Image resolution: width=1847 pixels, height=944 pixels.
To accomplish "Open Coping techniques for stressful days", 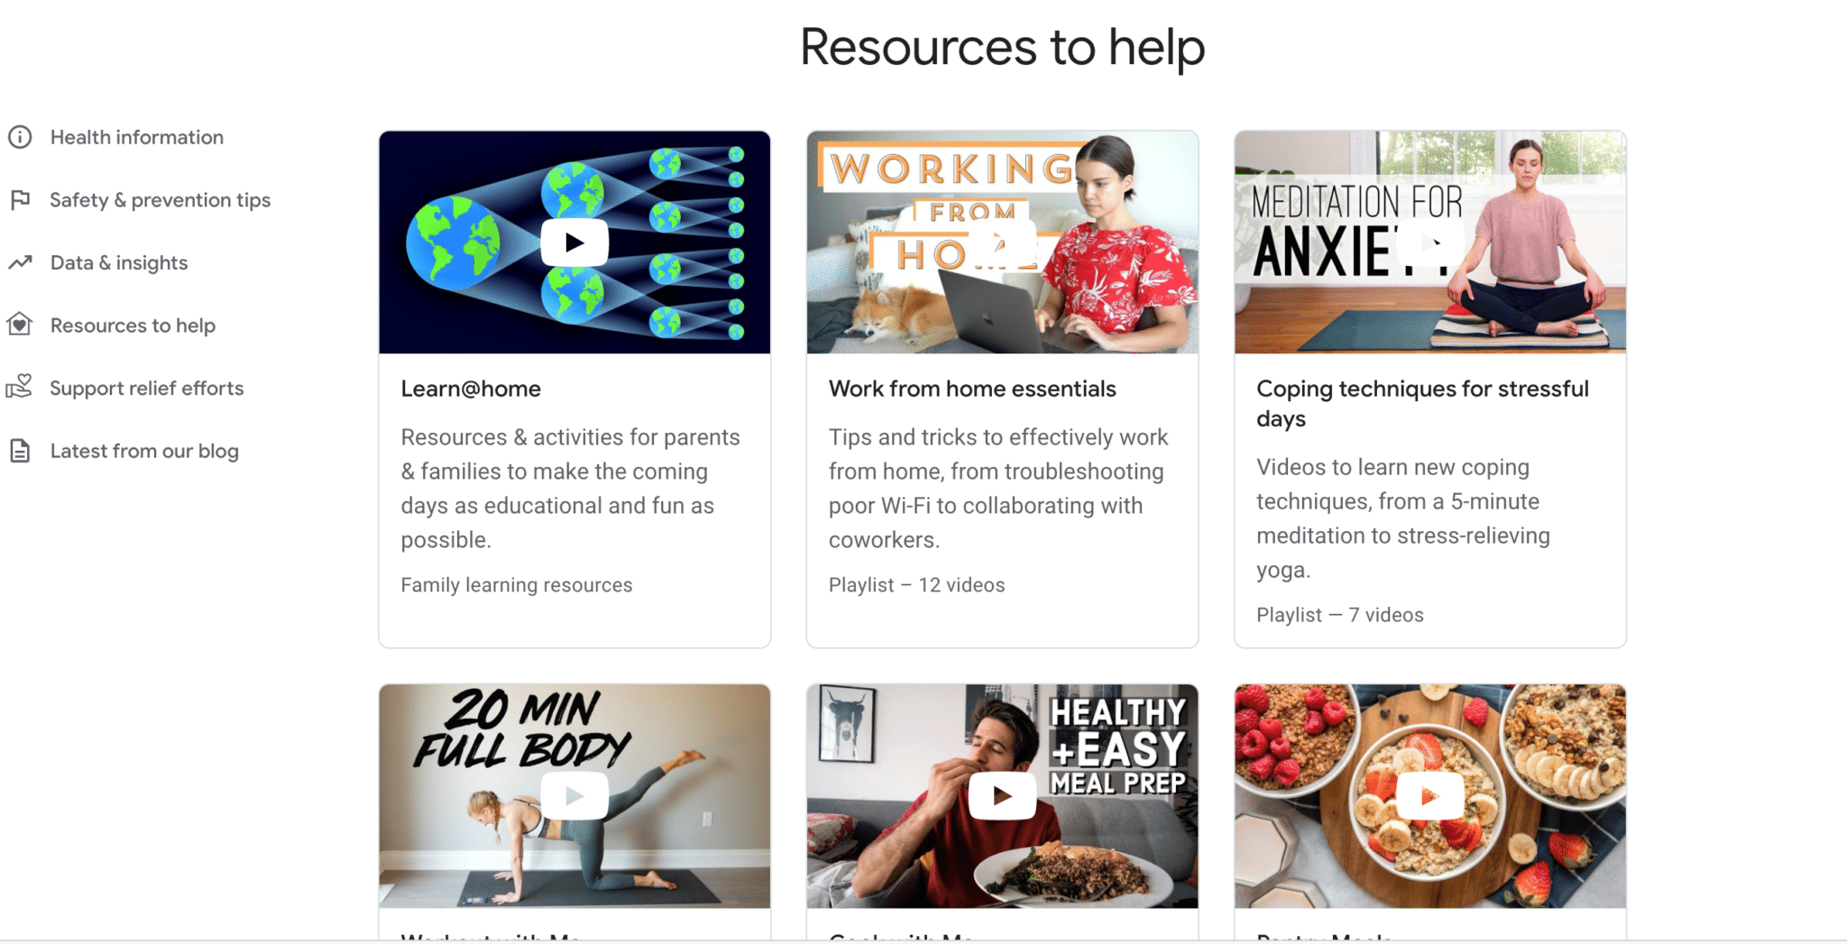I will click(1422, 403).
